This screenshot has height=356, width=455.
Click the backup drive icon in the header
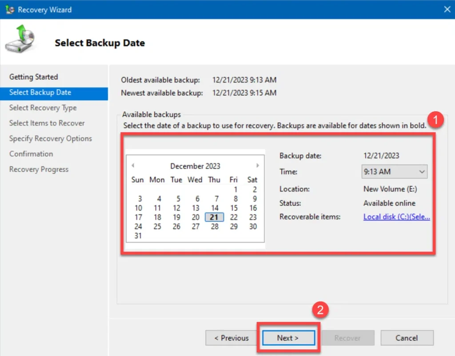(x=20, y=39)
